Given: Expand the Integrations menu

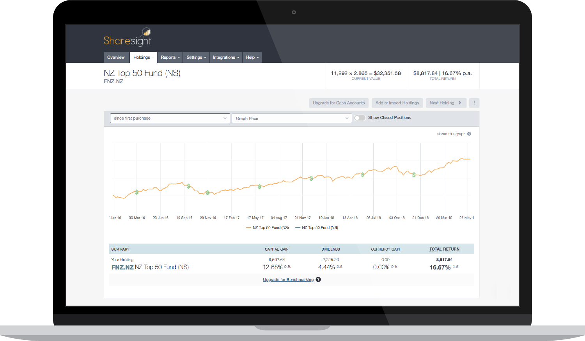Looking at the screenshot, I should 226,57.
